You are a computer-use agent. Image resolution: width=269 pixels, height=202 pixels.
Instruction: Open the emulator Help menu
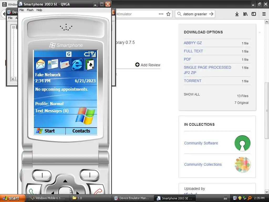pyautogui.click(x=39, y=10)
